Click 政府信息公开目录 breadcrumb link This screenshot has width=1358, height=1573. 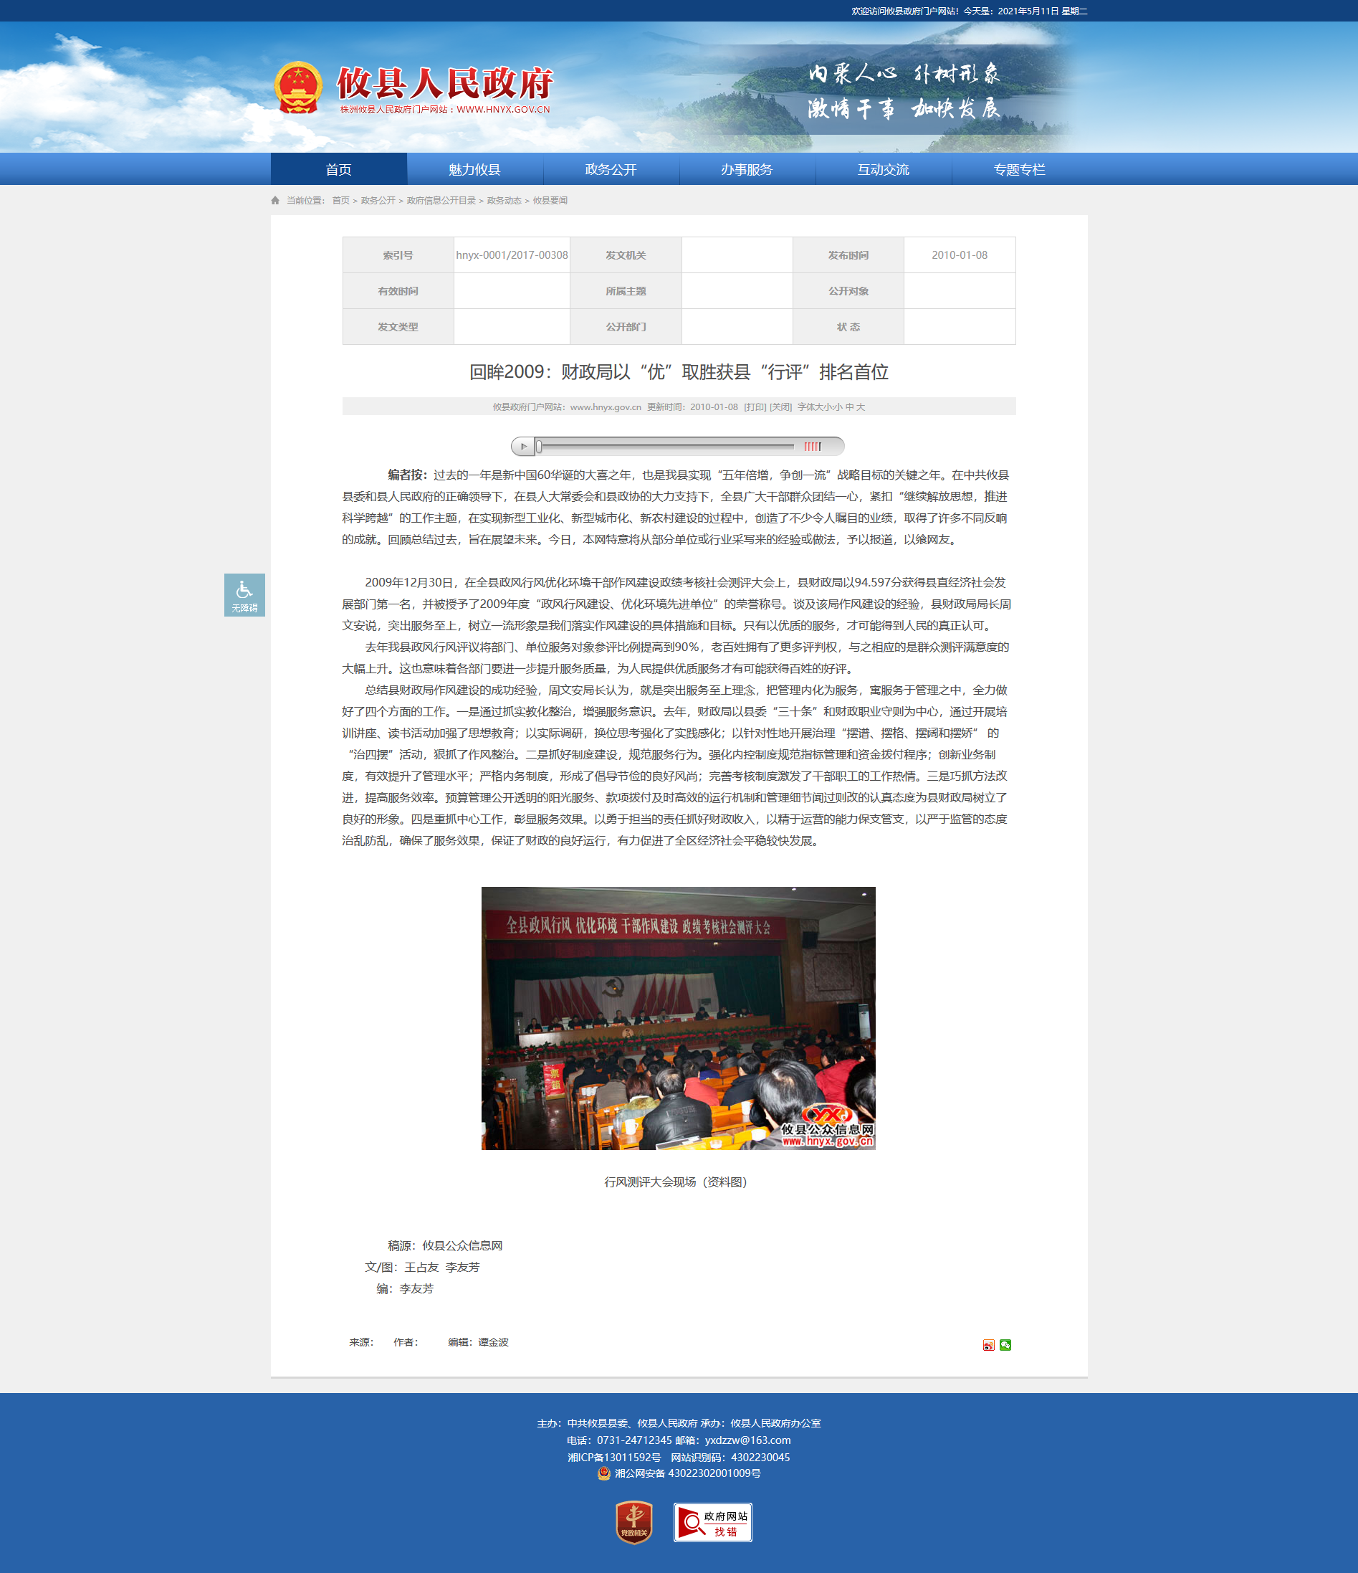pos(441,201)
